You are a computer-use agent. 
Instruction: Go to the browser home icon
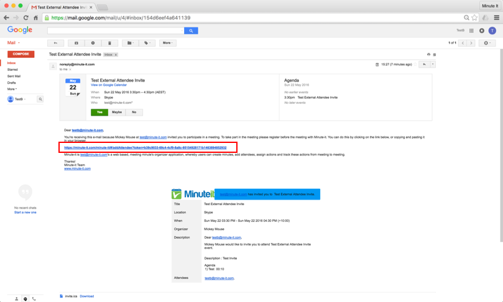tap(35, 17)
